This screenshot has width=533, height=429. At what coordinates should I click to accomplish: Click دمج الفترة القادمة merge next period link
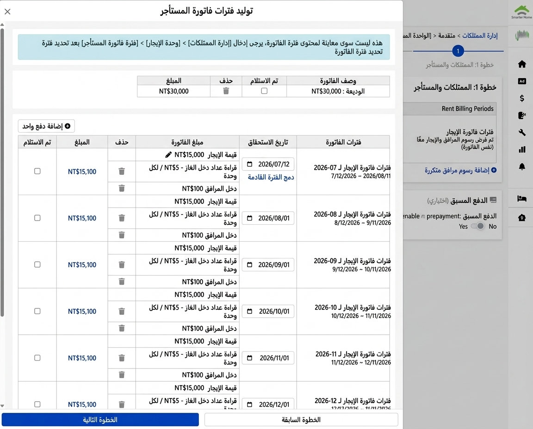click(x=271, y=177)
